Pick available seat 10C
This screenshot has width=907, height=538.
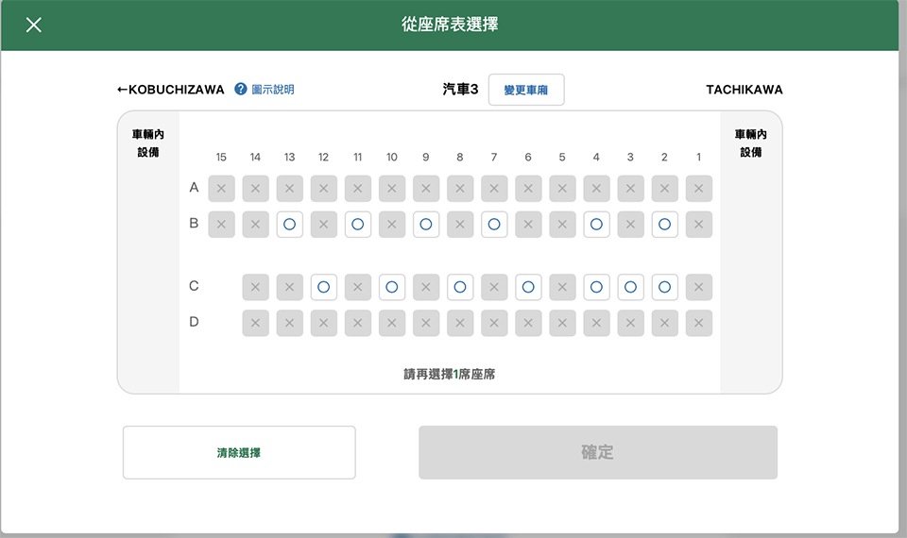click(x=392, y=287)
